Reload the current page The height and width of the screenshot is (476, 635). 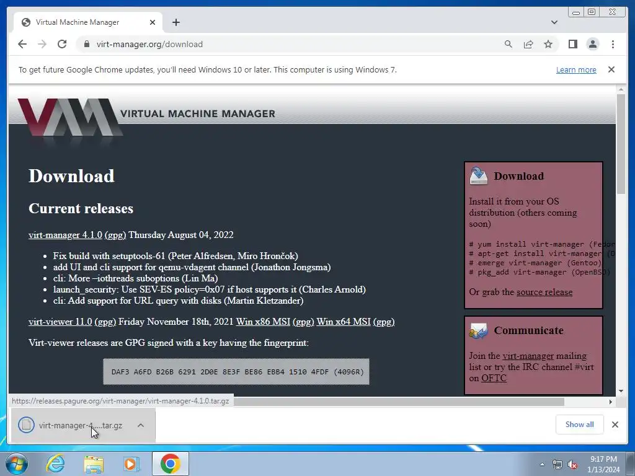(x=62, y=44)
